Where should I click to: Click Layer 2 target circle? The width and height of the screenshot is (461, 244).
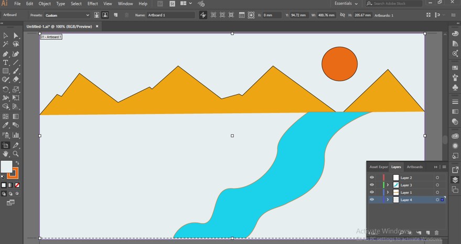(x=437, y=178)
